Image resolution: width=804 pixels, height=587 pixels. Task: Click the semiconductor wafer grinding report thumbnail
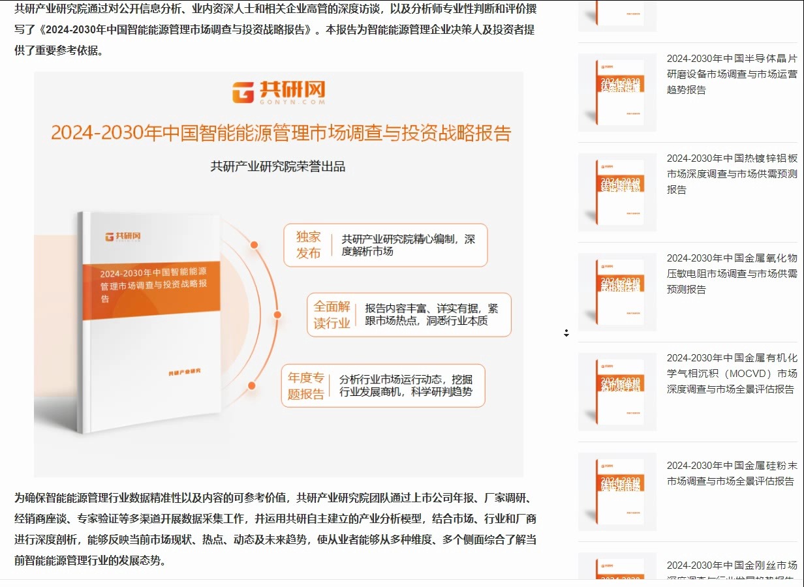click(617, 93)
